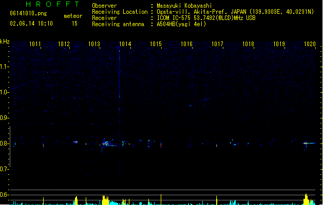This screenshot has width=323, height=205.
Task: Click the 0.8 kHz frequency label
Action: point(4,143)
